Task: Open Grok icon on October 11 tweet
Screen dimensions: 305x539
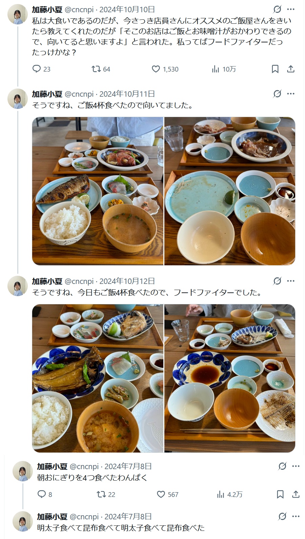Action: click(277, 94)
